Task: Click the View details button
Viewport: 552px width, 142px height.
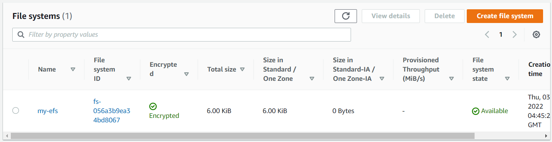Action: [x=391, y=16]
